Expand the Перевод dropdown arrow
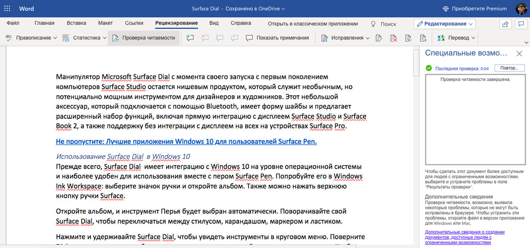Viewport: 530px width, 248px height. 473,38
